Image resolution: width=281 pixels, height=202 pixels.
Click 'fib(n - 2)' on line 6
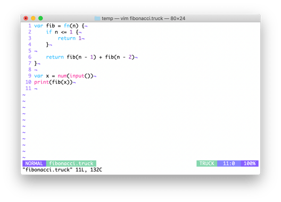120,57
